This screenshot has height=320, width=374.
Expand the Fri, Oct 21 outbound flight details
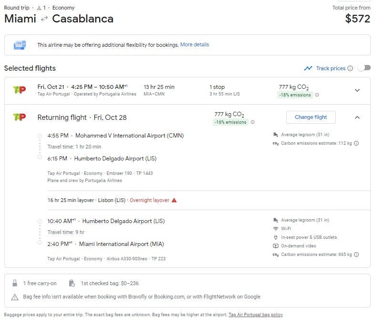pos(357,90)
